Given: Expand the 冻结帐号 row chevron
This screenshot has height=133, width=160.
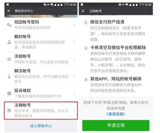Looking at the screenshot, I should pos(75,59).
